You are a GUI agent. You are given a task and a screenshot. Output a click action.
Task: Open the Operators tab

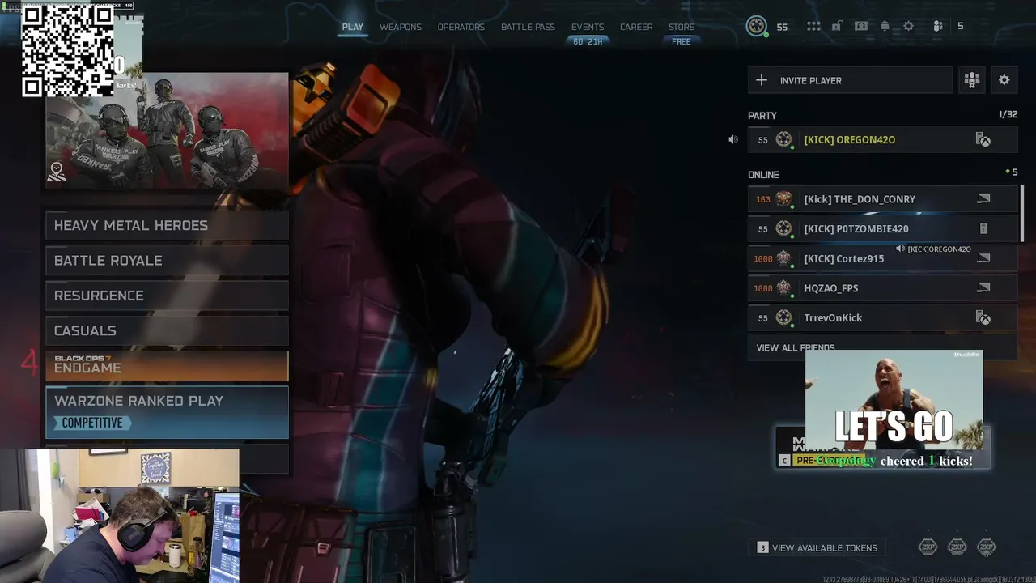point(461,27)
